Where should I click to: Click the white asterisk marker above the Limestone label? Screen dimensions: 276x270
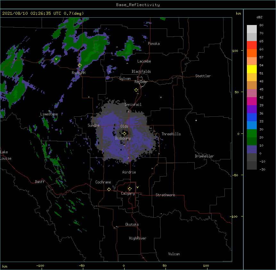[x=49, y=111]
